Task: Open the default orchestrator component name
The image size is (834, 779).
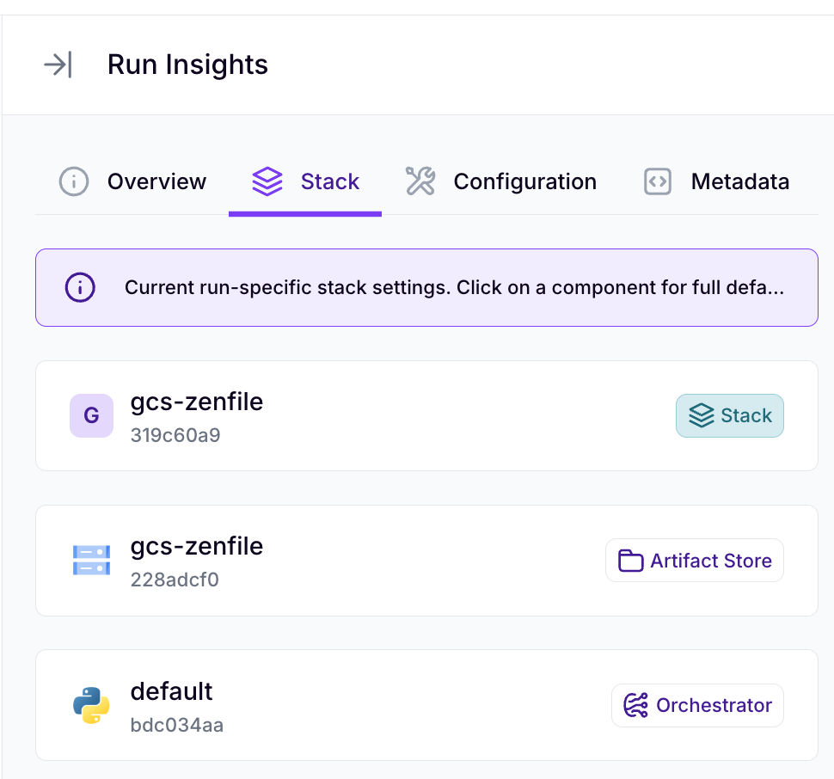Action: 171,691
